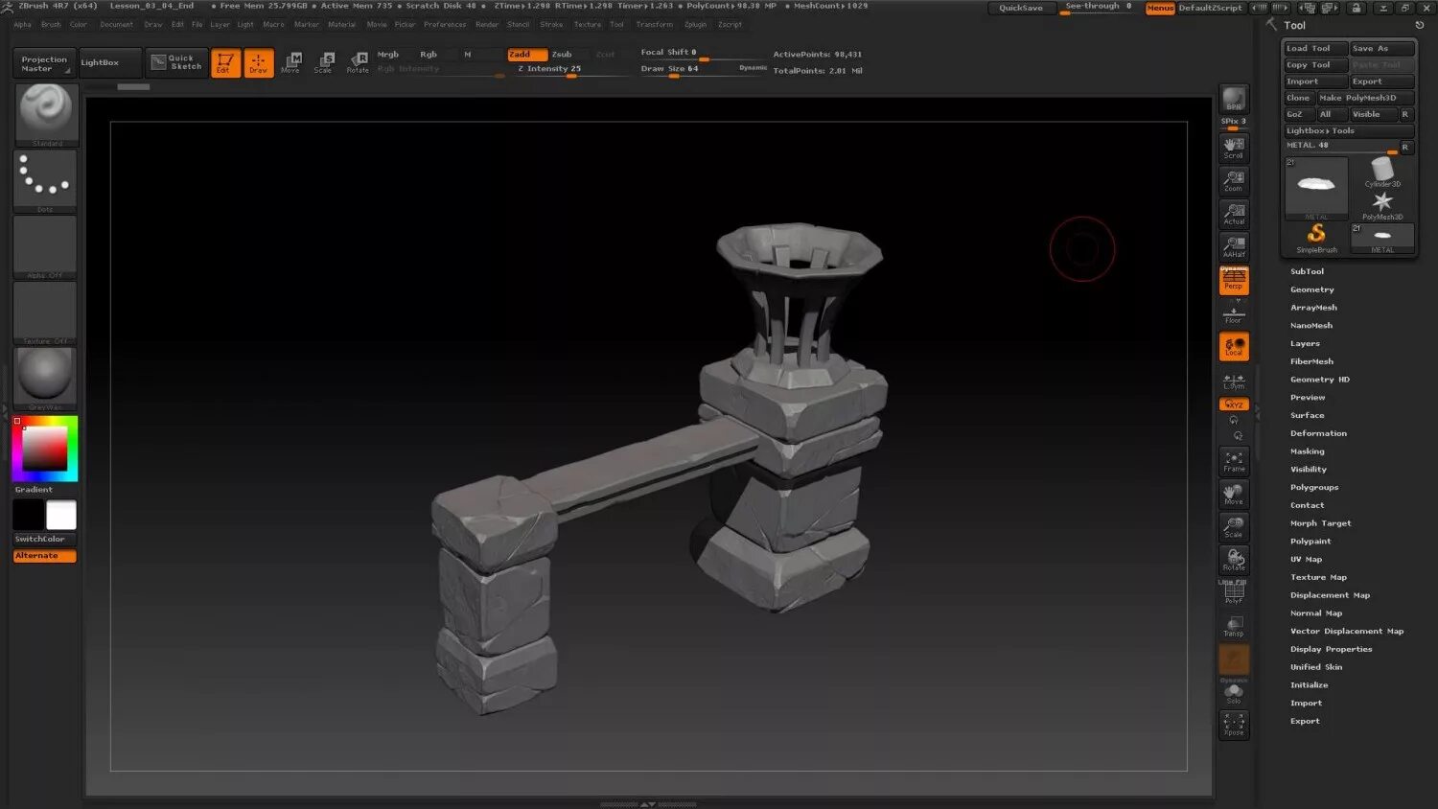Expand the Deformation section

1318,433
